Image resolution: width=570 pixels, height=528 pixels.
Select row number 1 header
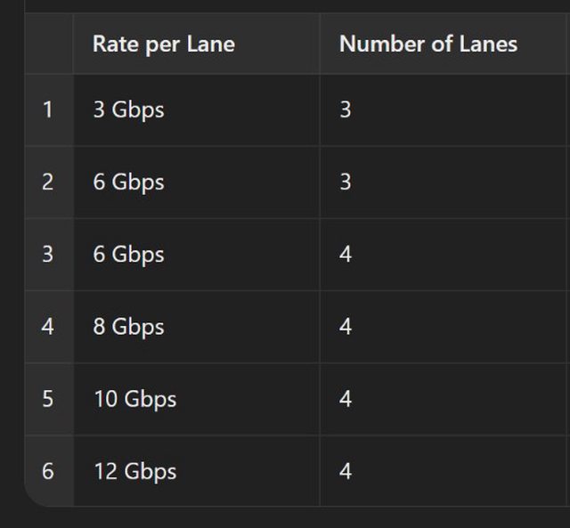coord(48,110)
